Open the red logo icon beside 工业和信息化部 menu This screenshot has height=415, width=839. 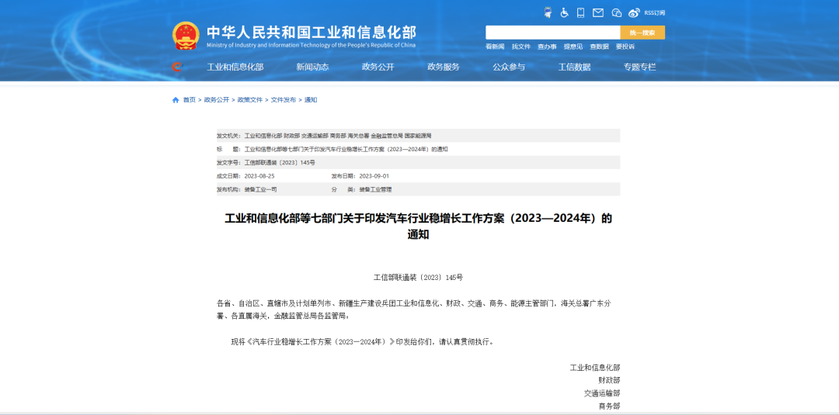click(176, 67)
